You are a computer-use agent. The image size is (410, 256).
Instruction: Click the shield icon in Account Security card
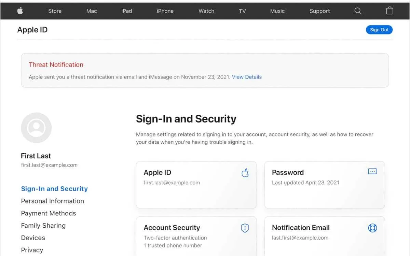245,228
